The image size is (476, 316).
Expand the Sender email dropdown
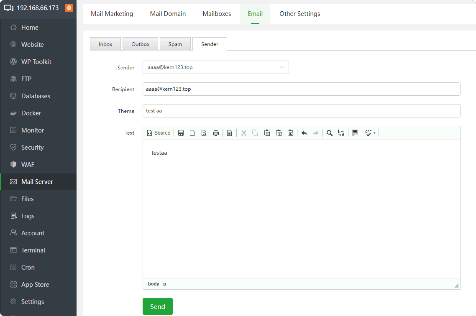(x=215, y=67)
